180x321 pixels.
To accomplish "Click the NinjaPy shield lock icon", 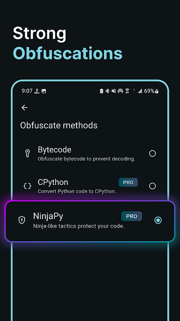I will click(22, 220).
